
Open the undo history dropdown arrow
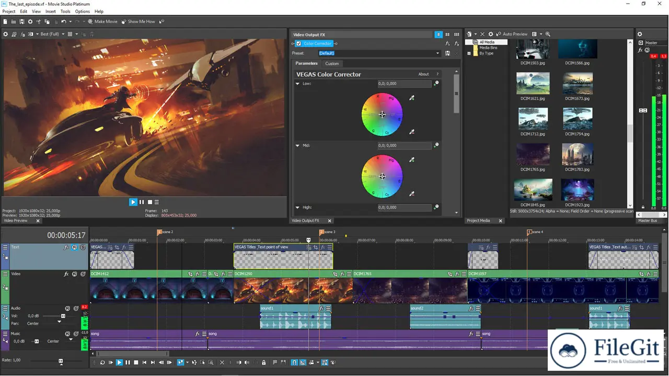70,21
